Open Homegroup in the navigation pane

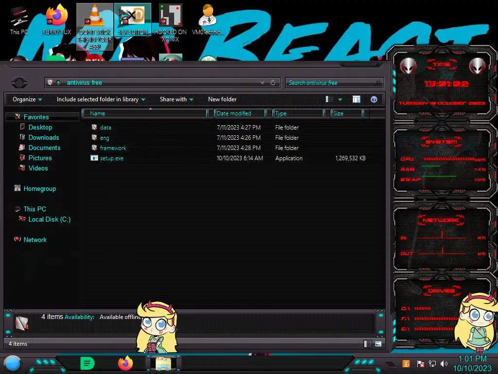coord(40,188)
